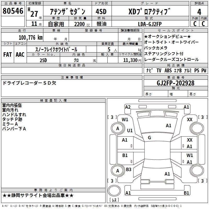209x209 pixels.
Task: Click the ドライブレコーダーSD欠 notice text
Action: pos(29,83)
